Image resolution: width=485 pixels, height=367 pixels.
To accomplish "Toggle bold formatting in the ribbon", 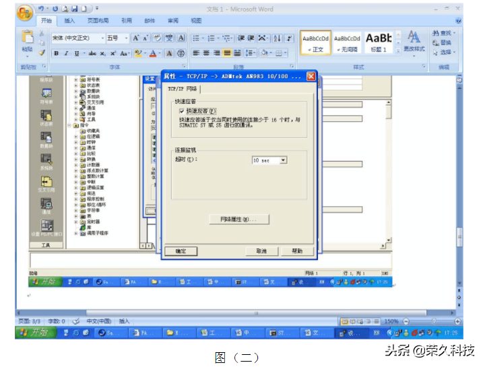I will coord(57,53).
